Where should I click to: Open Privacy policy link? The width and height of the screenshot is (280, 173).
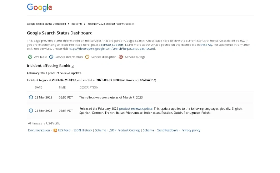(x=191, y=130)
